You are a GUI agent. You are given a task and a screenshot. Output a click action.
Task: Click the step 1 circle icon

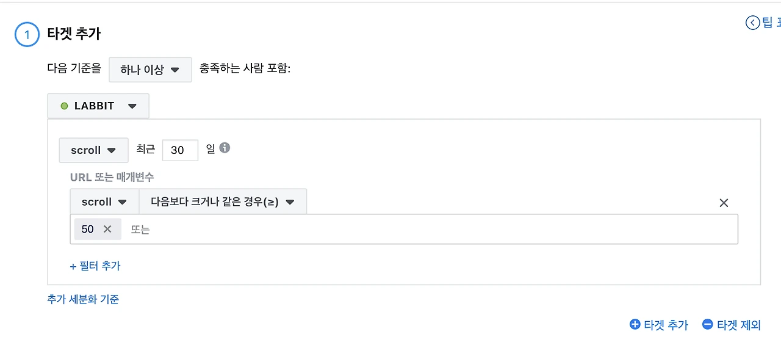(x=27, y=35)
